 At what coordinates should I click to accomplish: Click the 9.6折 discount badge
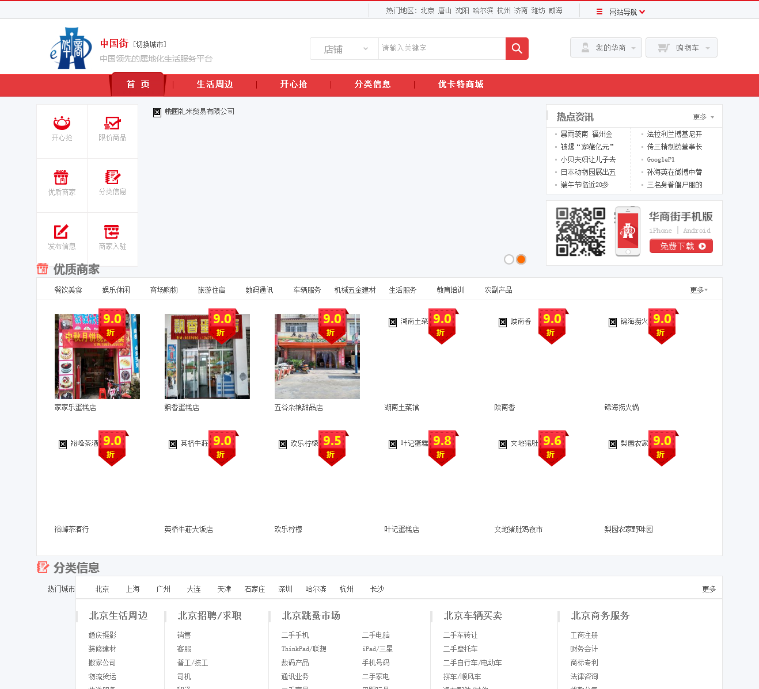tap(552, 448)
